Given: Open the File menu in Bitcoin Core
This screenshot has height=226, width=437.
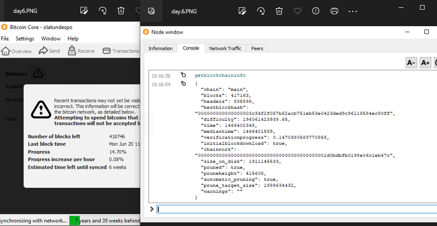Looking at the screenshot, I should click(x=5, y=39).
